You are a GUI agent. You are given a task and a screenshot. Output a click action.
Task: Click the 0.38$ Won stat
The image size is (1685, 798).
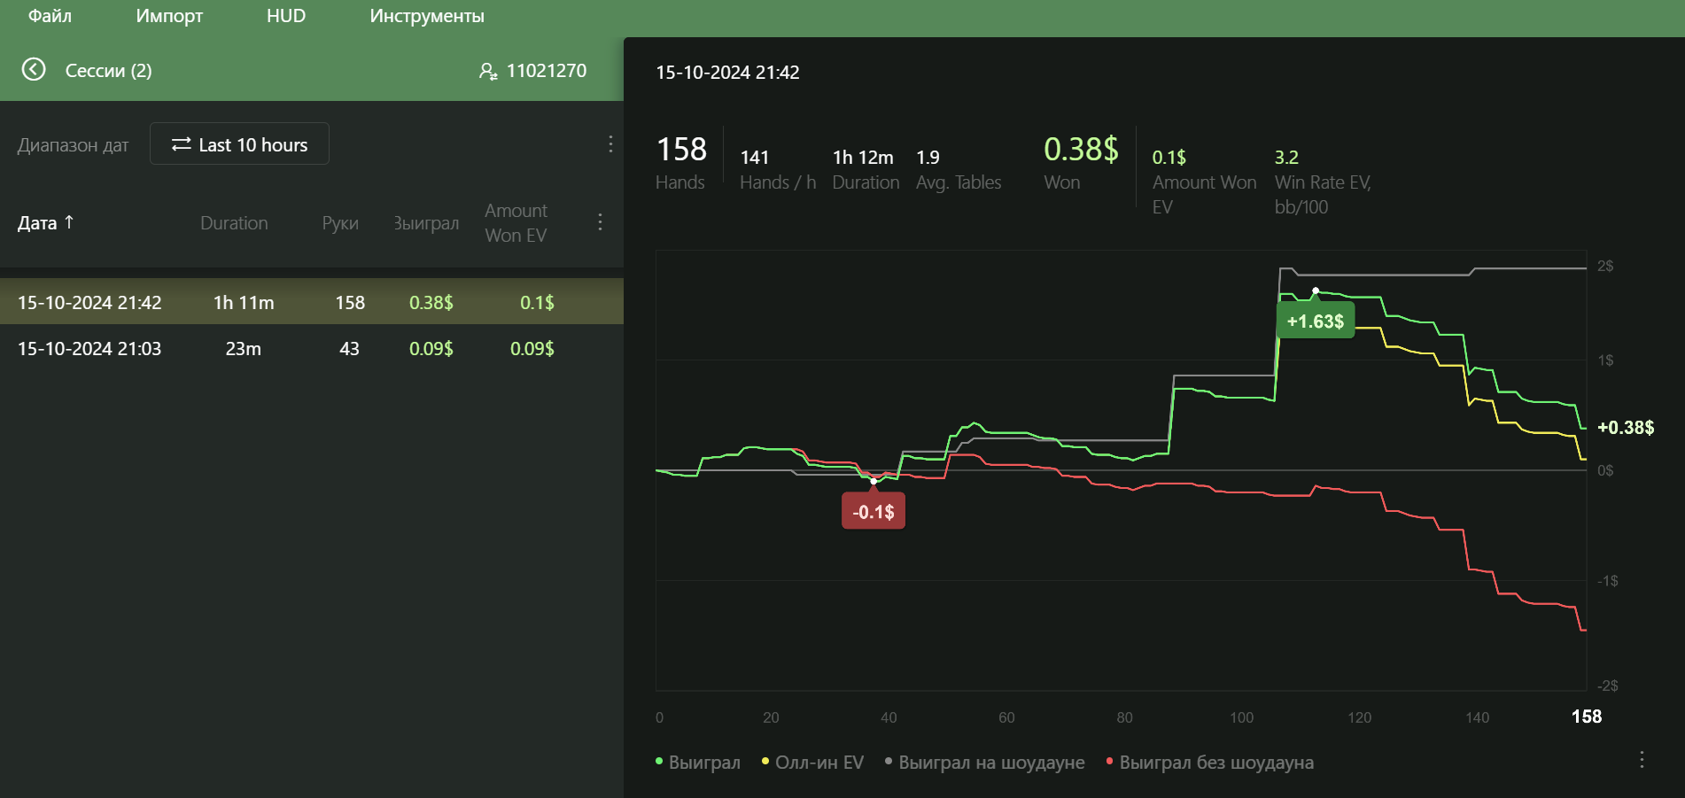(1081, 162)
